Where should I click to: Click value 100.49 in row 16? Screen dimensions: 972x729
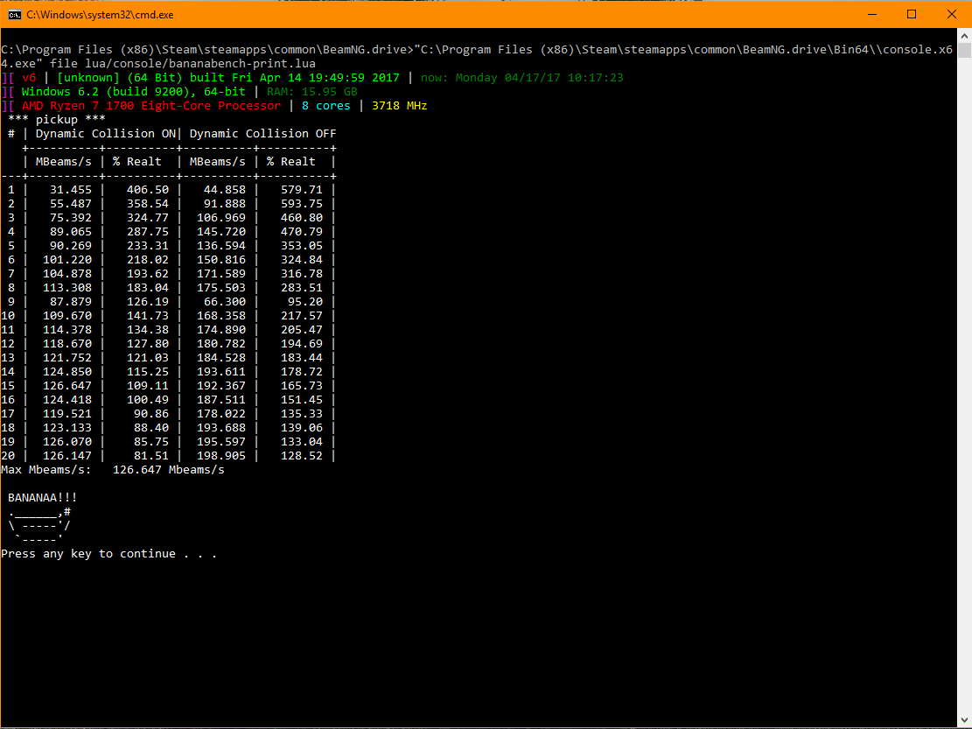coord(148,400)
